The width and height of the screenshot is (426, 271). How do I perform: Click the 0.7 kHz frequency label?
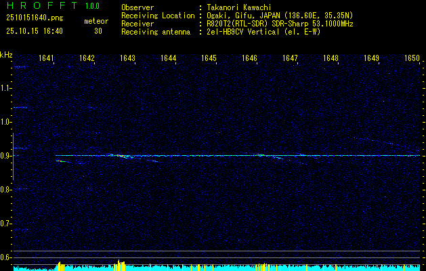[5, 224]
